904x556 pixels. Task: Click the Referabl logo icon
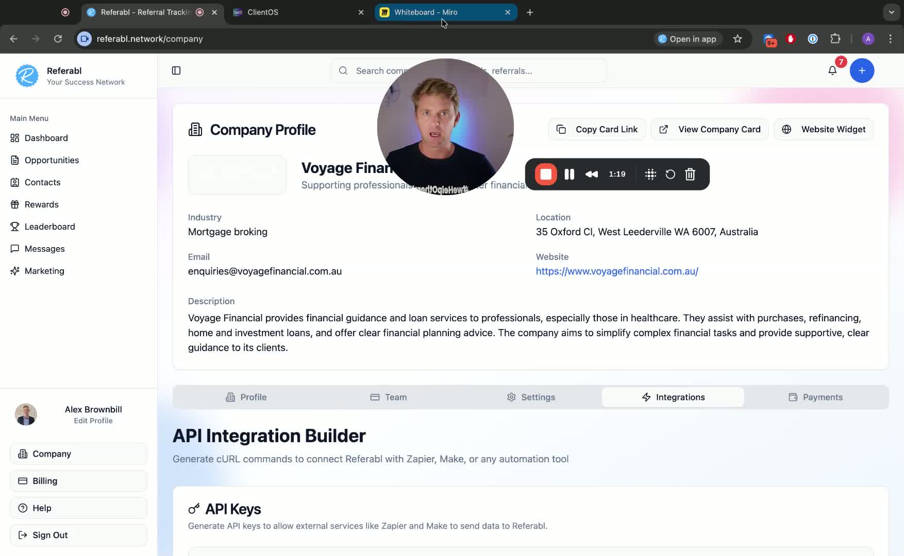click(x=27, y=76)
